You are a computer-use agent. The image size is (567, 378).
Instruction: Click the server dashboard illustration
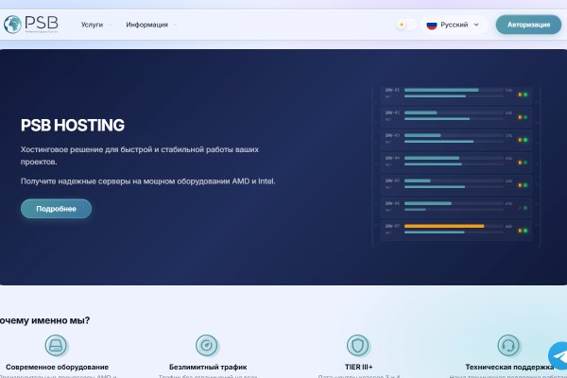pos(456,166)
